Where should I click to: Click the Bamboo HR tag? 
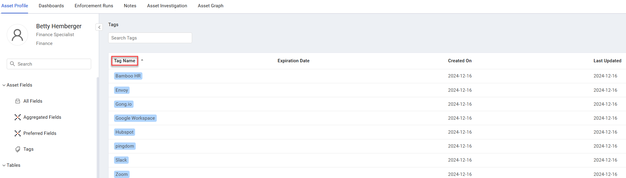tap(128, 76)
